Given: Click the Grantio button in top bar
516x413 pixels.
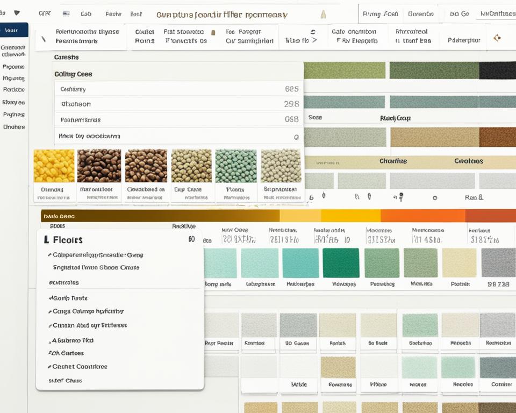Looking at the screenshot, I should [420, 14].
